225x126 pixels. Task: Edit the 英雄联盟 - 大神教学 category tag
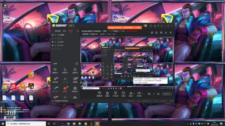pos(90,34)
